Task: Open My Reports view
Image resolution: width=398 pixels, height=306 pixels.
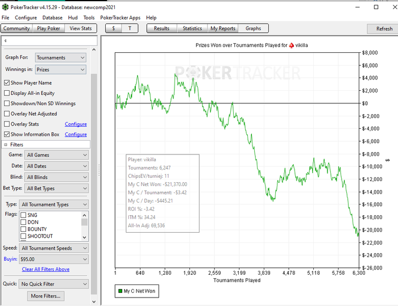Action: [223, 28]
